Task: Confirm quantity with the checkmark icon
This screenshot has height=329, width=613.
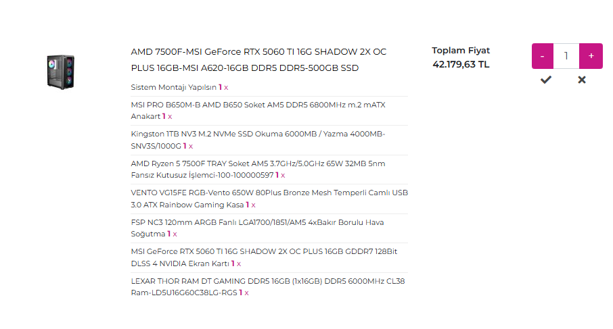Action: coord(546,80)
